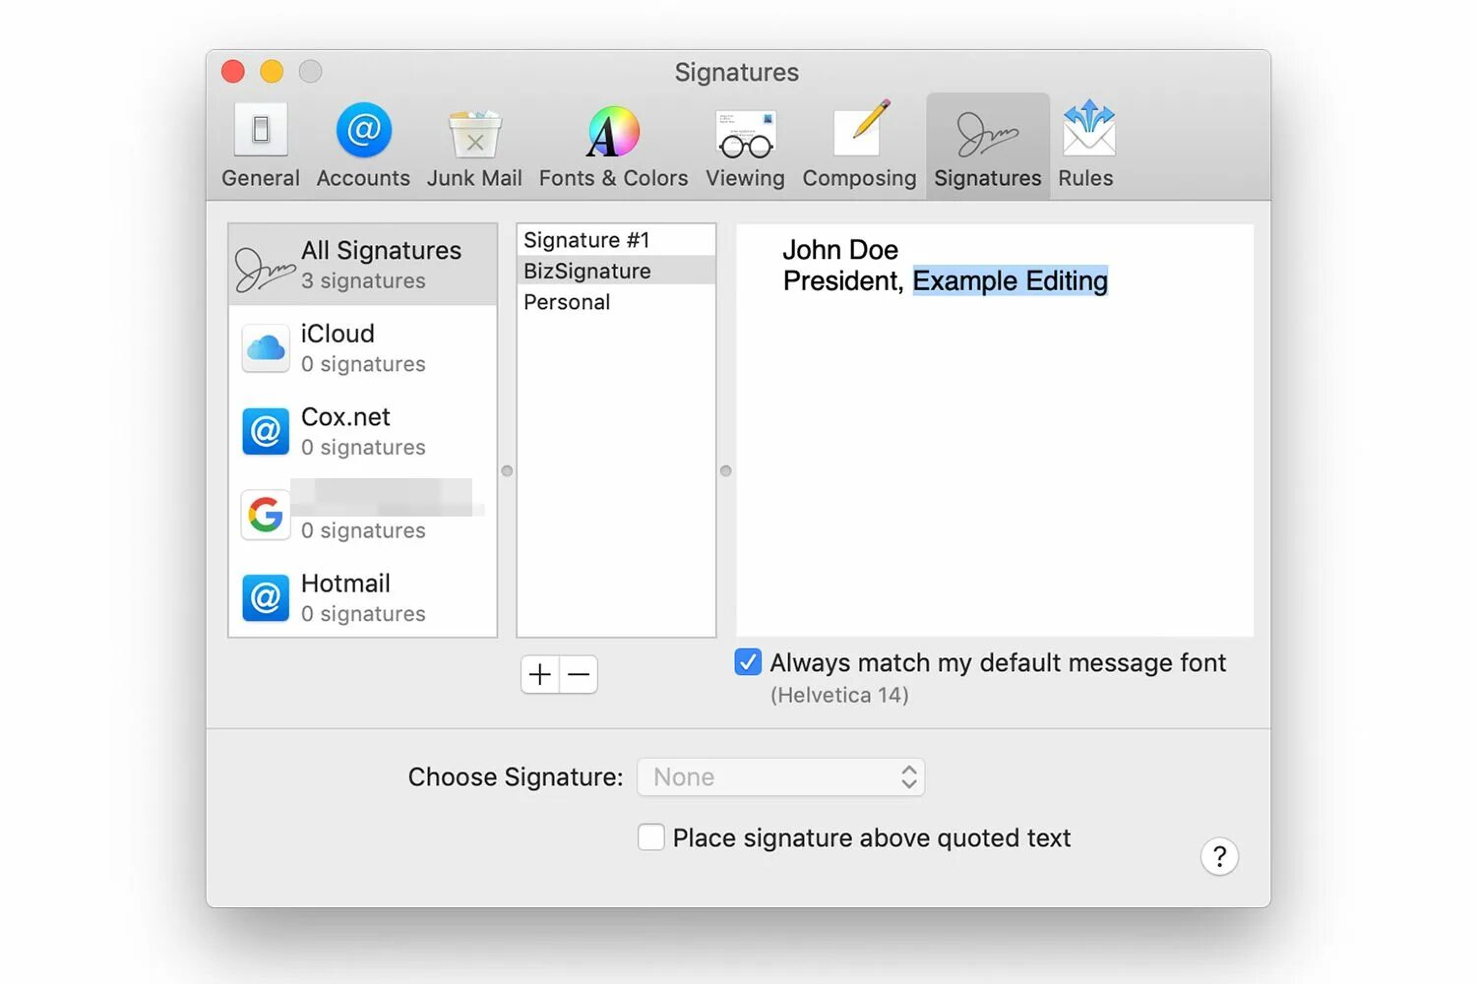The height and width of the screenshot is (984, 1476).
Task: Open Mail help with question mark button
Action: [1219, 856]
